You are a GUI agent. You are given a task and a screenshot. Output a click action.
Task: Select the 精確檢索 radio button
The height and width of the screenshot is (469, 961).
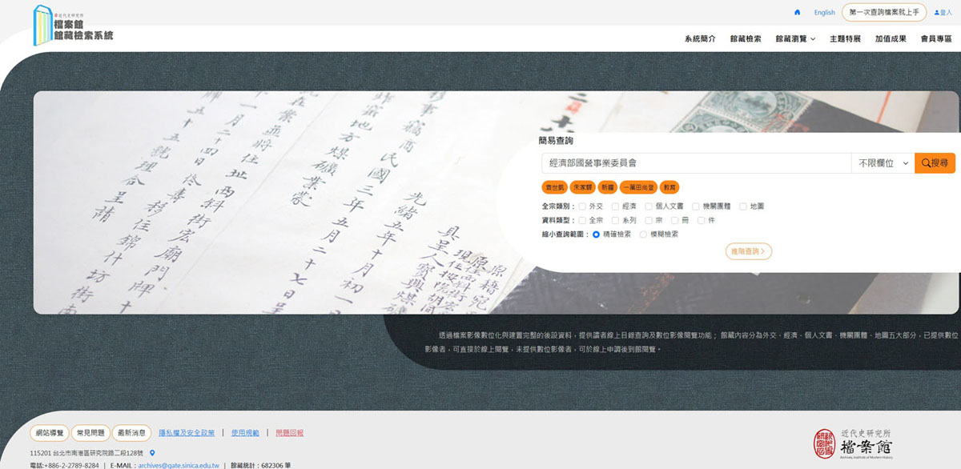597,234
